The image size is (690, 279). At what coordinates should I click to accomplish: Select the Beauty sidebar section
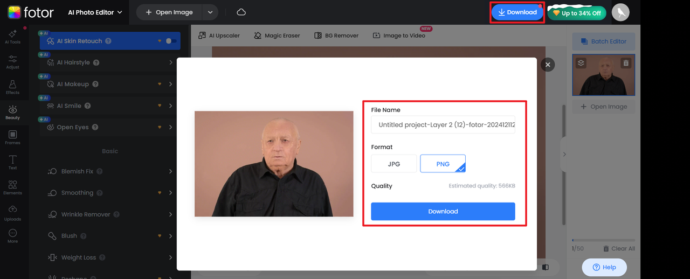(x=12, y=113)
